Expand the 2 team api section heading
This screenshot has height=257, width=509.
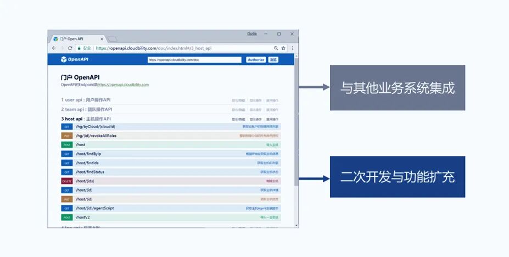click(87, 109)
